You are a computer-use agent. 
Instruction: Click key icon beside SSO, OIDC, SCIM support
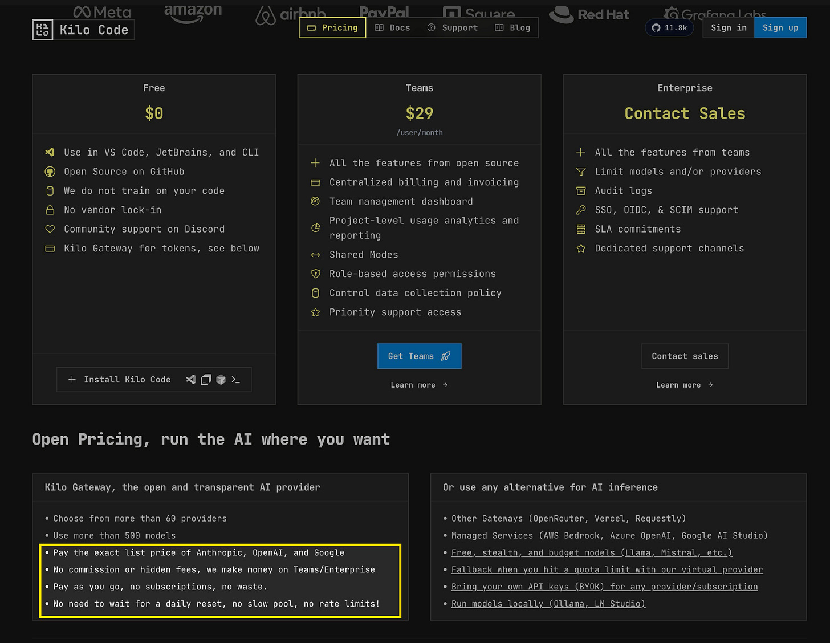coord(581,210)
